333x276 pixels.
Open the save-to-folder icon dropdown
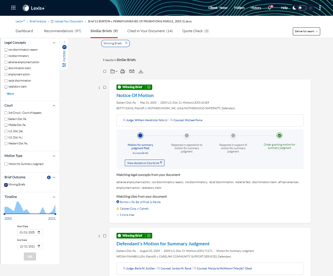click(x=114, y=71)
